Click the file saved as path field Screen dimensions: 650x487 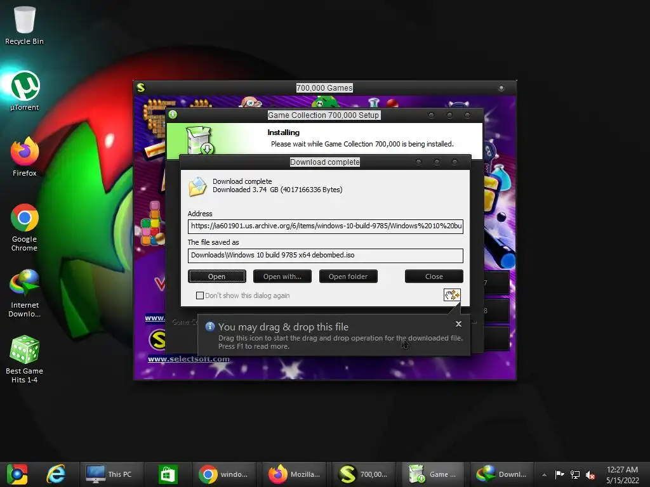[x=326, y=255]
